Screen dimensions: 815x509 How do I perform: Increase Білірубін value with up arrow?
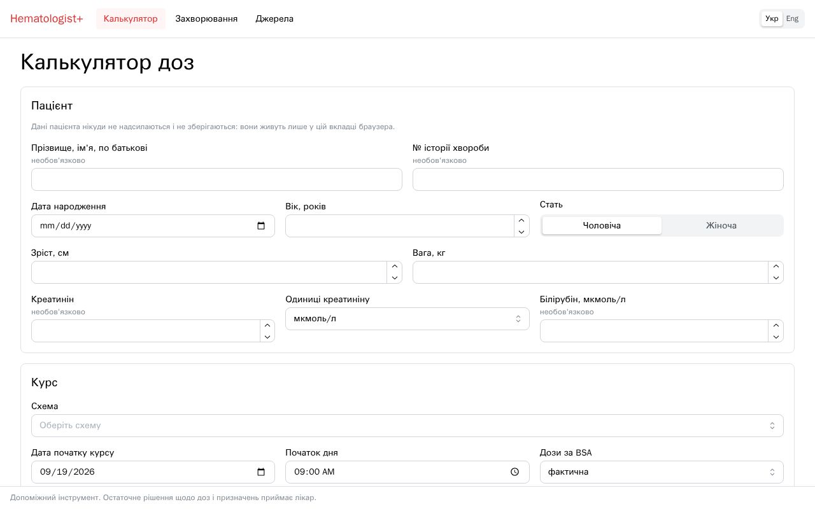pos(776,325)
